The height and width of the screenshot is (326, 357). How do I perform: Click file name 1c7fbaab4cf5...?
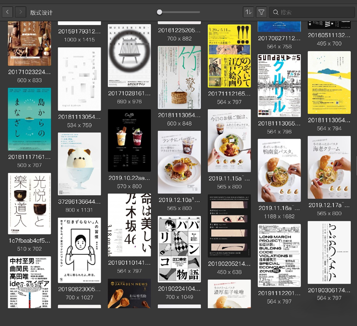click(29, 240)
